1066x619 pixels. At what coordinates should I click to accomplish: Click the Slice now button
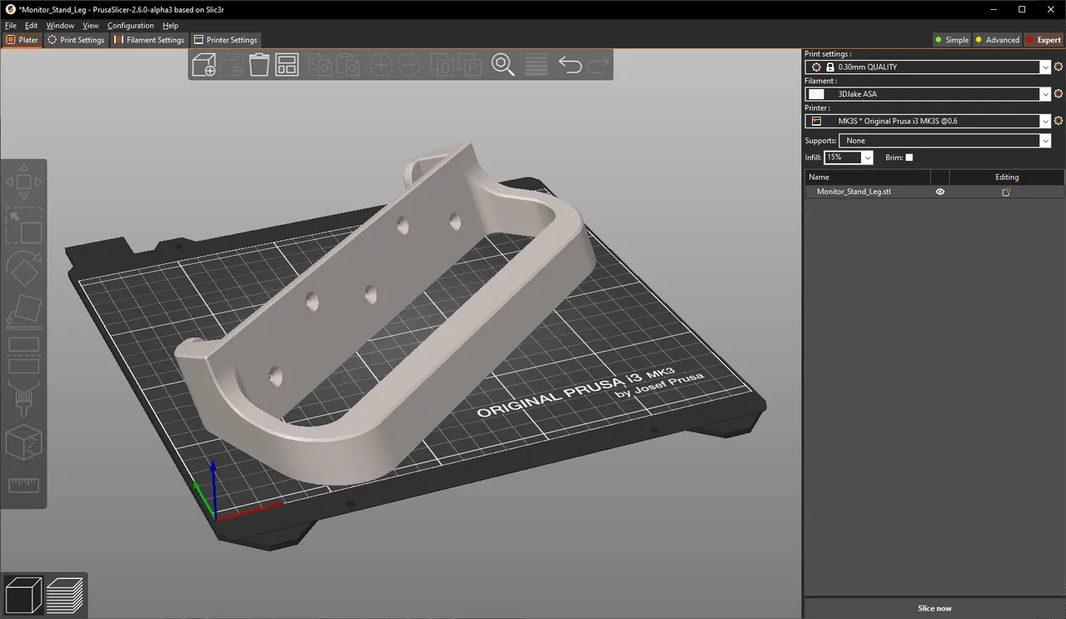(934, 607)
